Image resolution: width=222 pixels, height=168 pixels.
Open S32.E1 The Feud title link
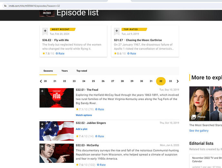pos(87,90)
